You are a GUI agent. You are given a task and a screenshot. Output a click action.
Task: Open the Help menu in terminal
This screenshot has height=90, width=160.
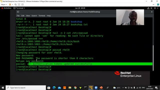tap(49, 16)
